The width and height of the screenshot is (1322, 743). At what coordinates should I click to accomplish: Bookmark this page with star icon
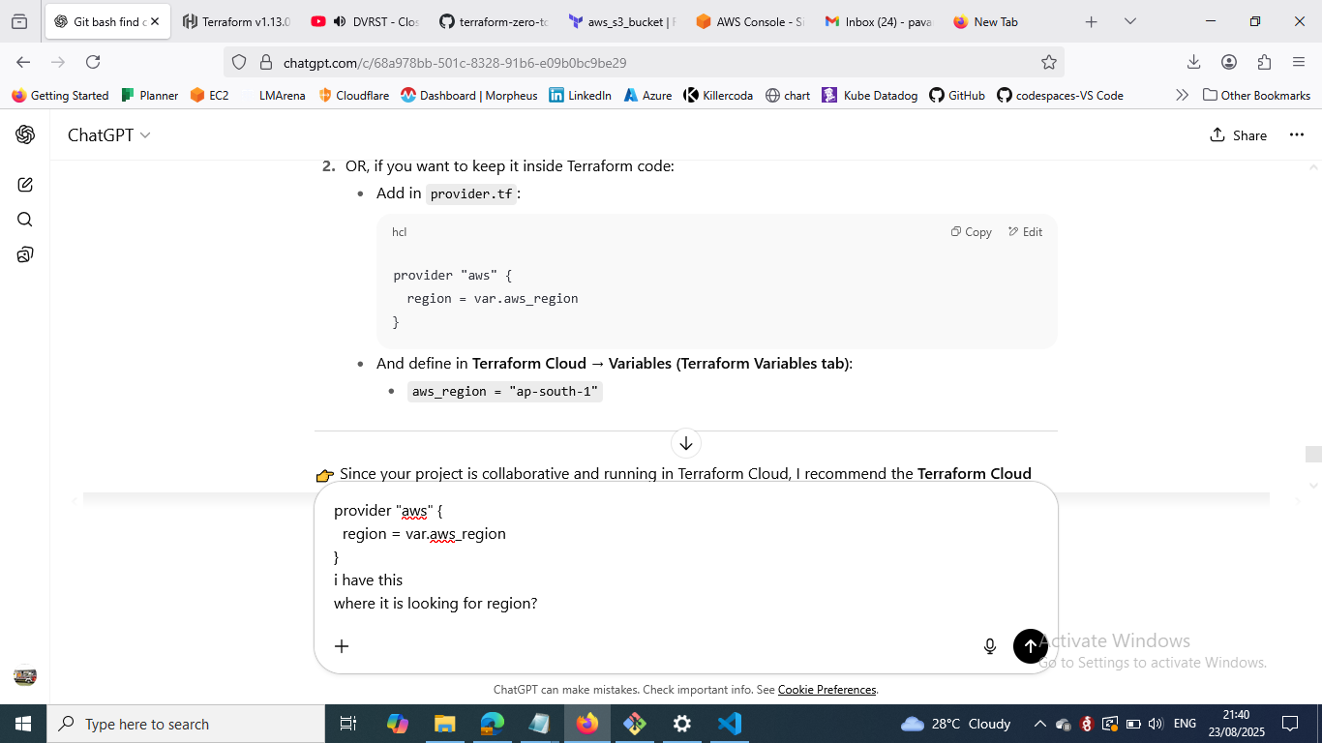click(x=1048, y=63)
